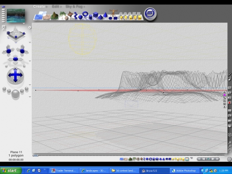Create a cone primitive

click(x=105, y=15)
